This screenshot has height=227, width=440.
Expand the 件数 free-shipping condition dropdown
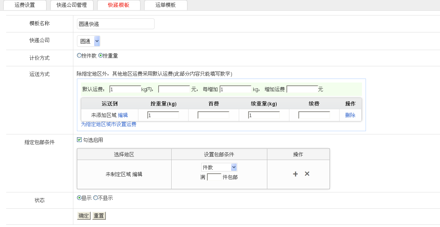coord(219,167)
